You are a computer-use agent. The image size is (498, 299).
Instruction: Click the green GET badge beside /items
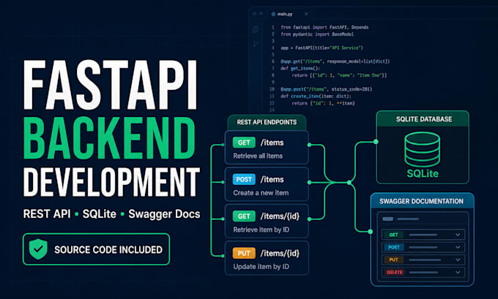pyautogui.click(x=244, y=143)
